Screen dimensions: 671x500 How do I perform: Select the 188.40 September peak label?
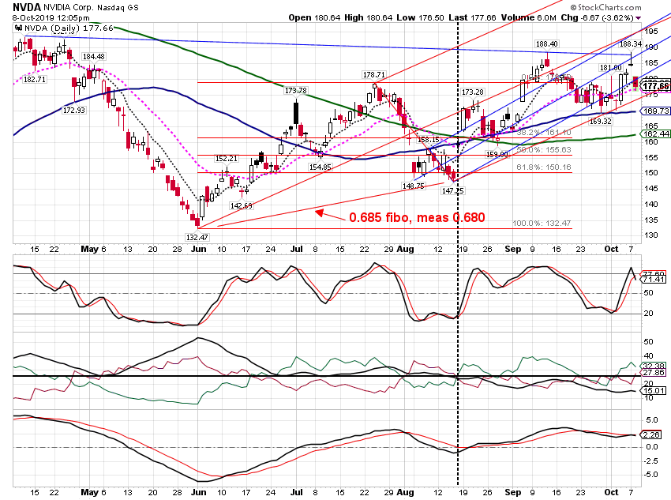[x=546, y=44]
